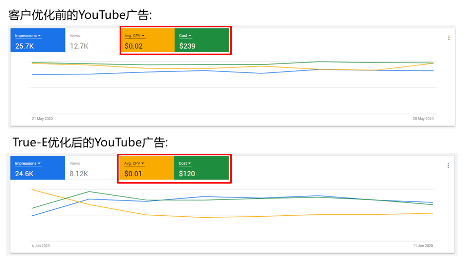Viewport: 466px width, 260px height.
Task: Toggle the 25.7K impressions value card
Action: tap(24, 46)
